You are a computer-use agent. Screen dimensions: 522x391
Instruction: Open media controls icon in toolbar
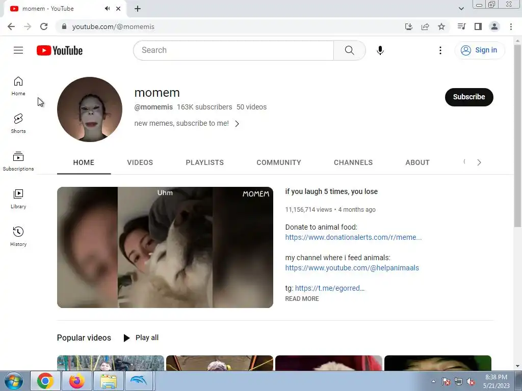coord(462,26)
